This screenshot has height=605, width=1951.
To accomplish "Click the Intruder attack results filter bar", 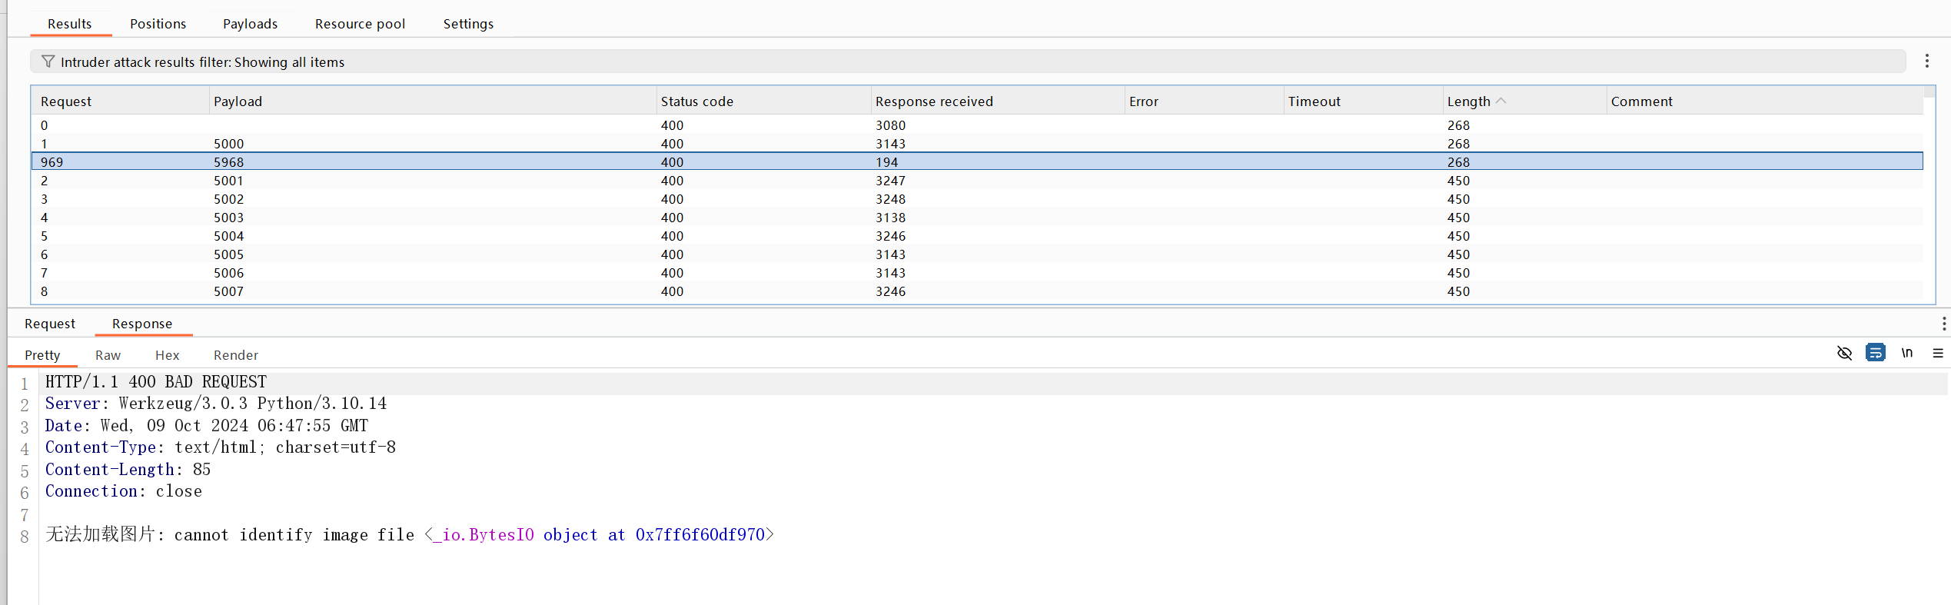I will 968,61.
